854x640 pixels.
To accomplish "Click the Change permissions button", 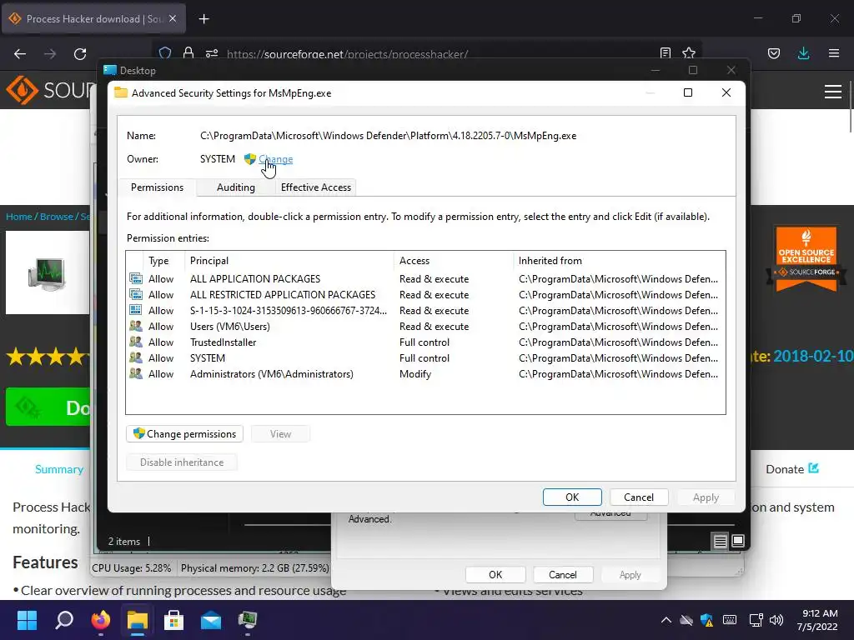I will [184, 433].
